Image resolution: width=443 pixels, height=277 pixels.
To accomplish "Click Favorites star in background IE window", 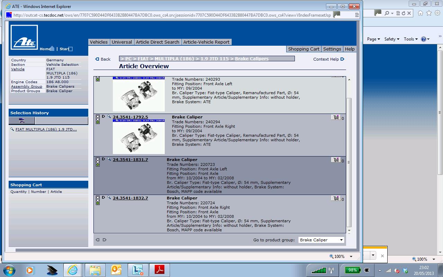I will coord(429,13).
